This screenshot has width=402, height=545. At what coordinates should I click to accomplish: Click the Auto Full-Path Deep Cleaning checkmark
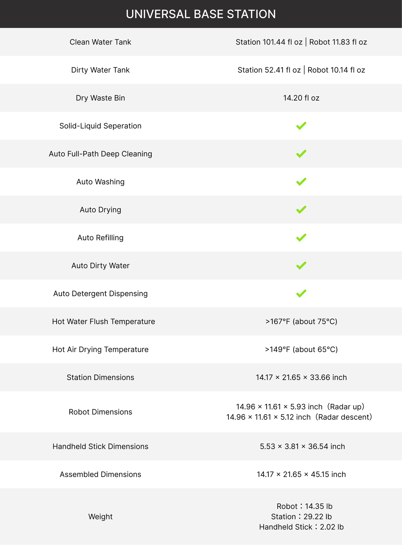pos(301,154)
